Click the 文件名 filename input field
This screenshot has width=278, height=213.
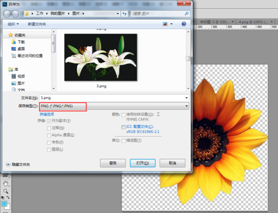(x=114, y=98)
